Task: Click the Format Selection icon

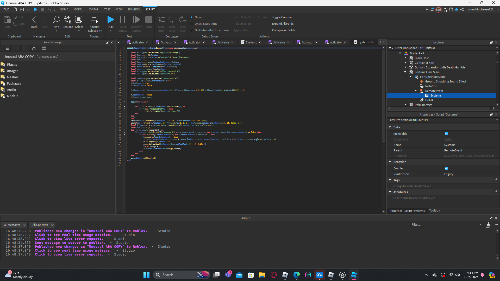Action: (95, 20)
